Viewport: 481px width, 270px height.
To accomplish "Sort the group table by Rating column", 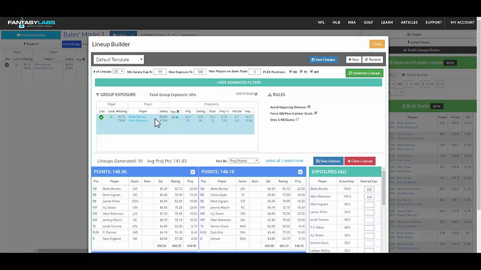I will point(121,111).
